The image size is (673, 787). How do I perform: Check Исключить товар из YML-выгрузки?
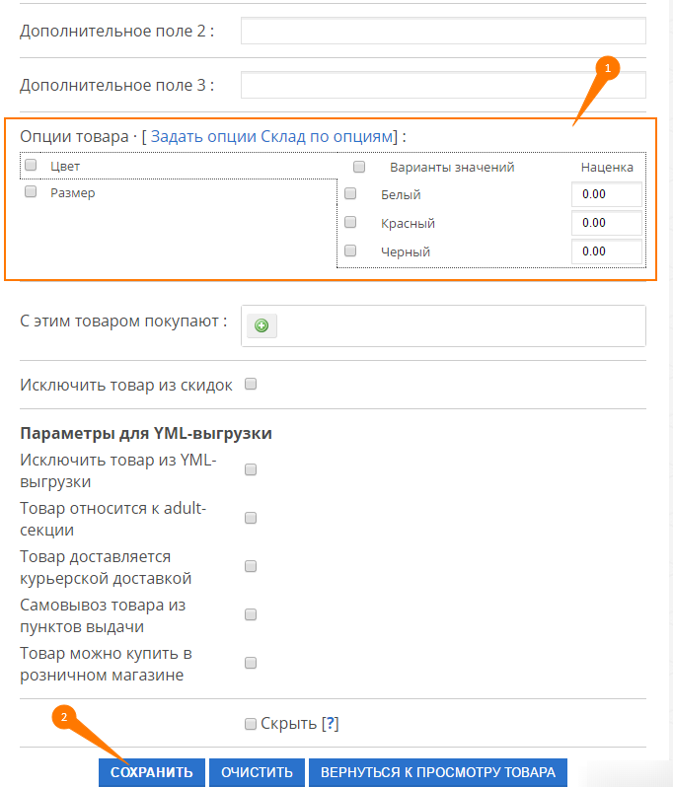251,470
